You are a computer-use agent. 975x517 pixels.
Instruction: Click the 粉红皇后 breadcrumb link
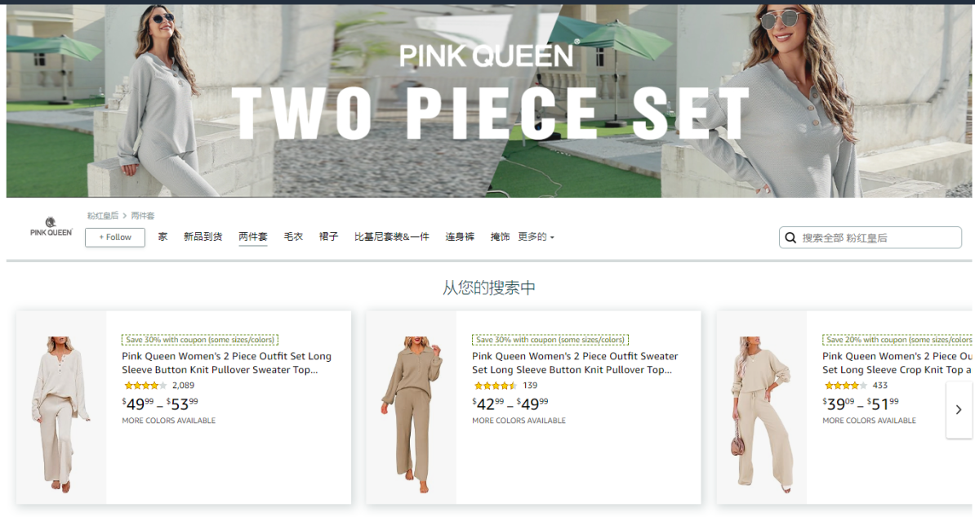click(103, 216)
